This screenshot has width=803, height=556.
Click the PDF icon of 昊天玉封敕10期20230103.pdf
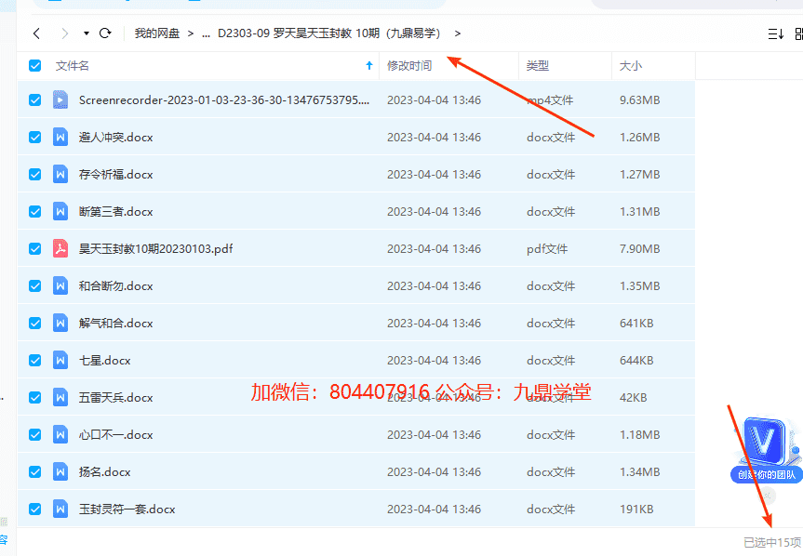(x=60, y=248)
